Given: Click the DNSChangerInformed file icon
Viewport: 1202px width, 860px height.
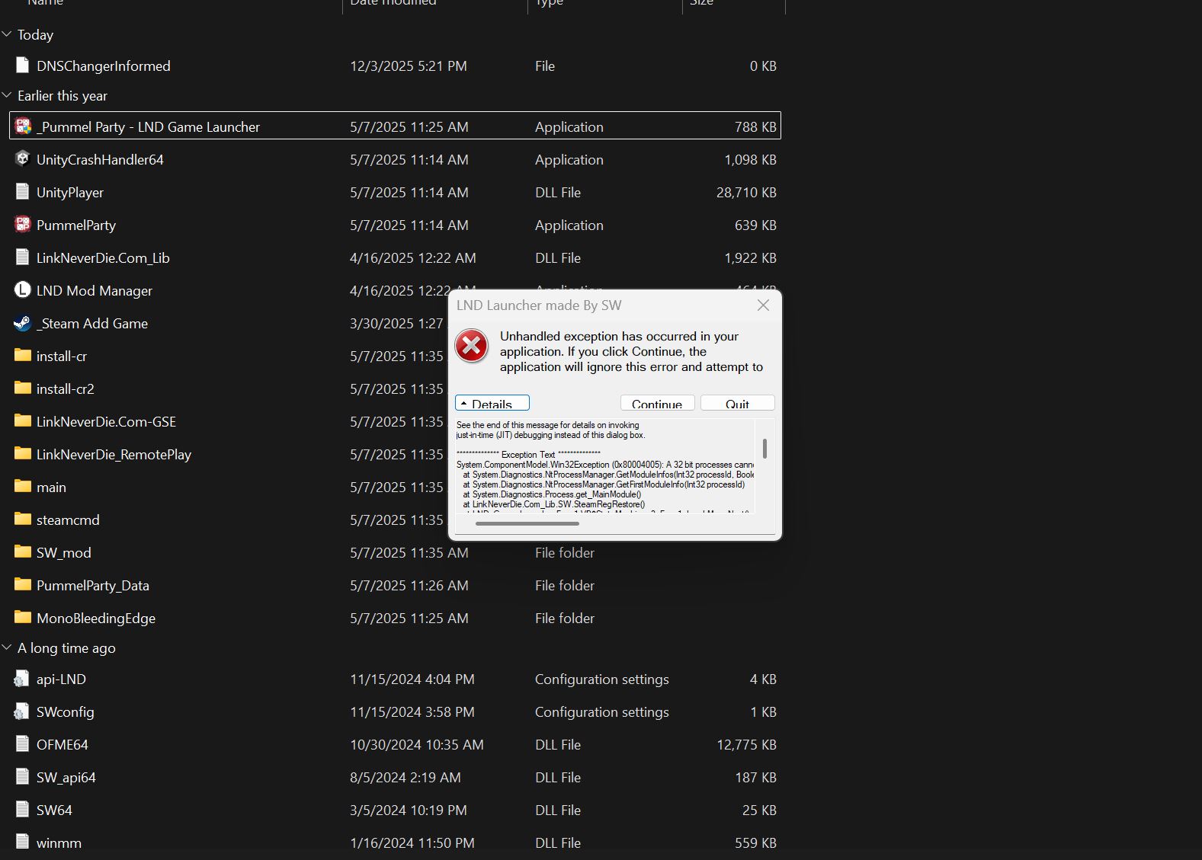Looking at the screenshot, I should 23,66.
